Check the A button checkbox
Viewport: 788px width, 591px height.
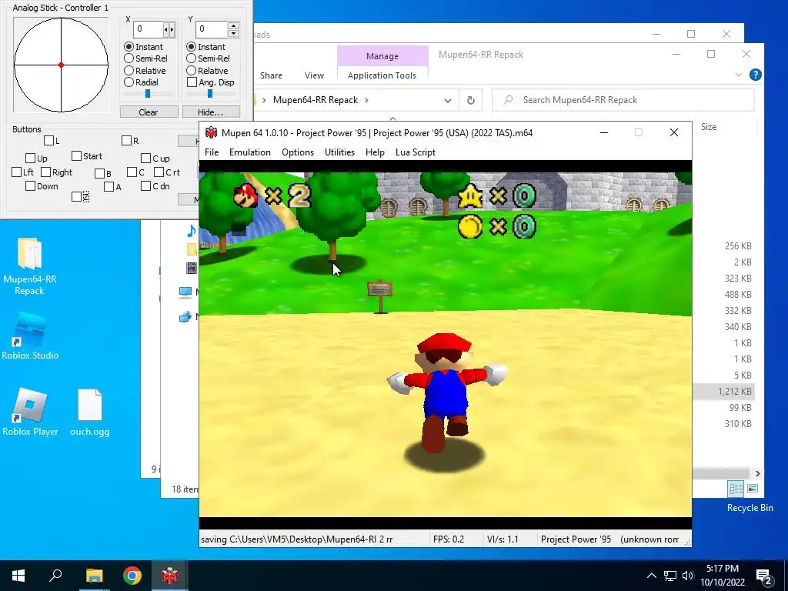109,187
